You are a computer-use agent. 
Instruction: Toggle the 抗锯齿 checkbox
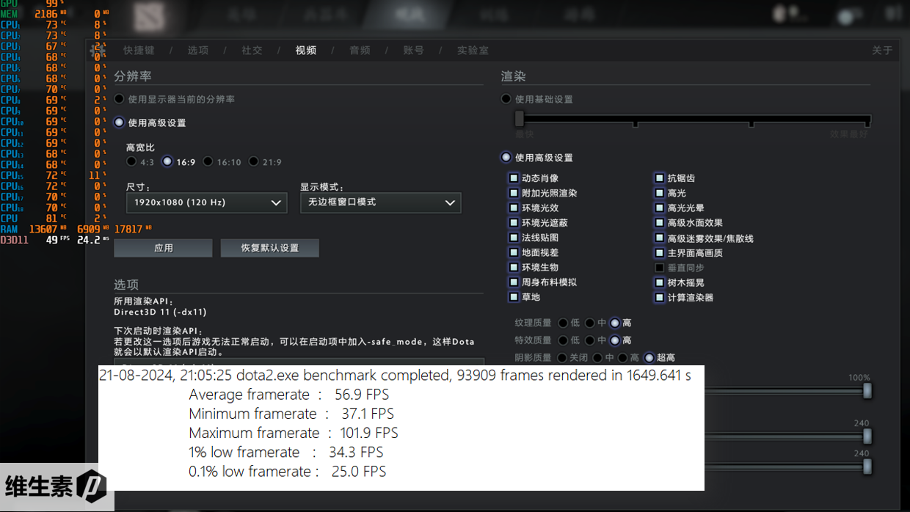coord(660,178)
